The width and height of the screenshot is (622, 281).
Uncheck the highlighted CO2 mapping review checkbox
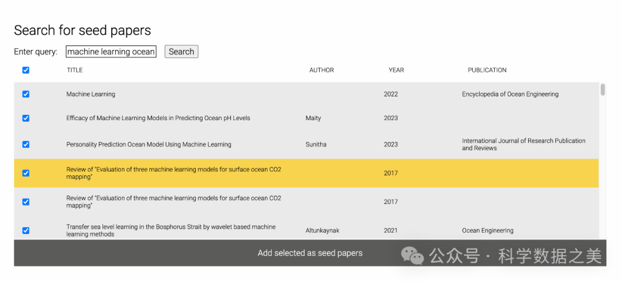pos(25,173)
